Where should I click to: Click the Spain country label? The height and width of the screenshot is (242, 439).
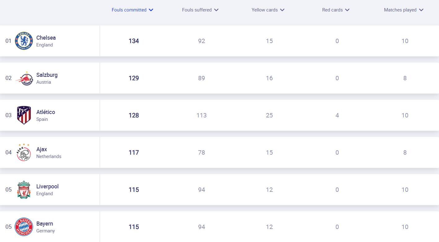[x=42, y=119]
